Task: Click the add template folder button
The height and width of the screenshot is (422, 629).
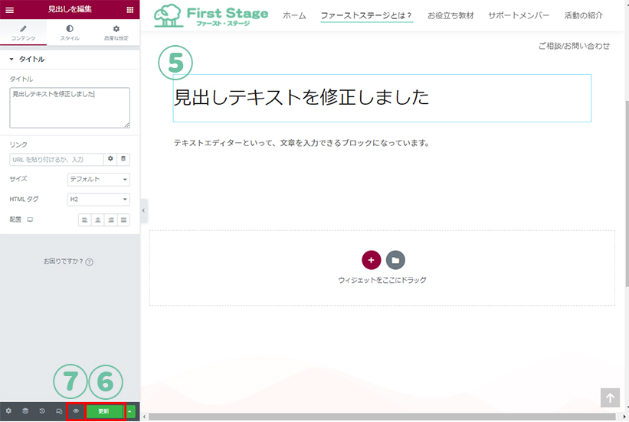Action: tap(395, 260)
